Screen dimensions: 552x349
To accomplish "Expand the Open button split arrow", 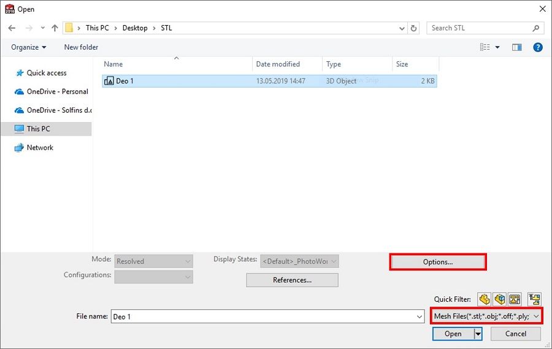I will tap(477, 334).
